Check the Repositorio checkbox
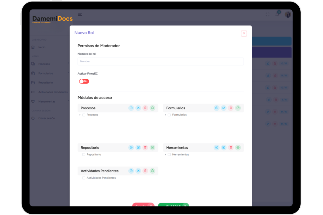 [84, 155]
